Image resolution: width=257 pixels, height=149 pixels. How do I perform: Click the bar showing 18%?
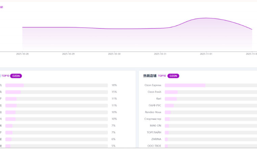[x=15, y=85]
